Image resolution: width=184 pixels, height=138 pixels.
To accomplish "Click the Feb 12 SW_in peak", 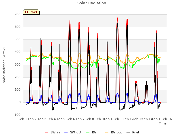I will [x=127, y=19].
